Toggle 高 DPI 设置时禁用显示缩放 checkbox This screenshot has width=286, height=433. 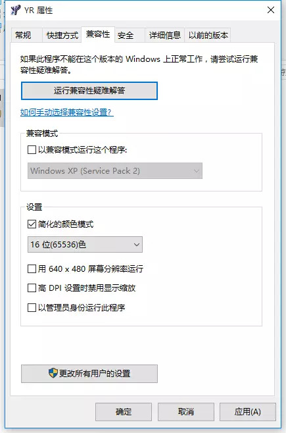[32, 288]
